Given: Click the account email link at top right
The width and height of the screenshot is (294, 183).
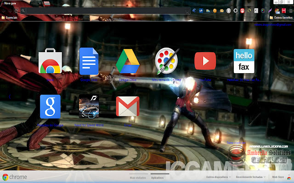Looking at the screenshot, I should (273, 25).
